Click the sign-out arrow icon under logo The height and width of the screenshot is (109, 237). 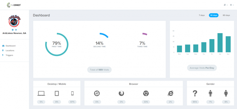coord(16,30)
